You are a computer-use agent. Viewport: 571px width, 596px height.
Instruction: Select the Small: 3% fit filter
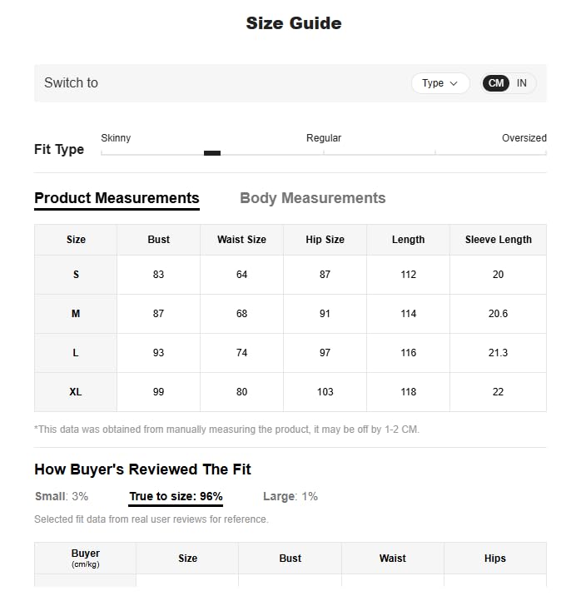(61, 496)
